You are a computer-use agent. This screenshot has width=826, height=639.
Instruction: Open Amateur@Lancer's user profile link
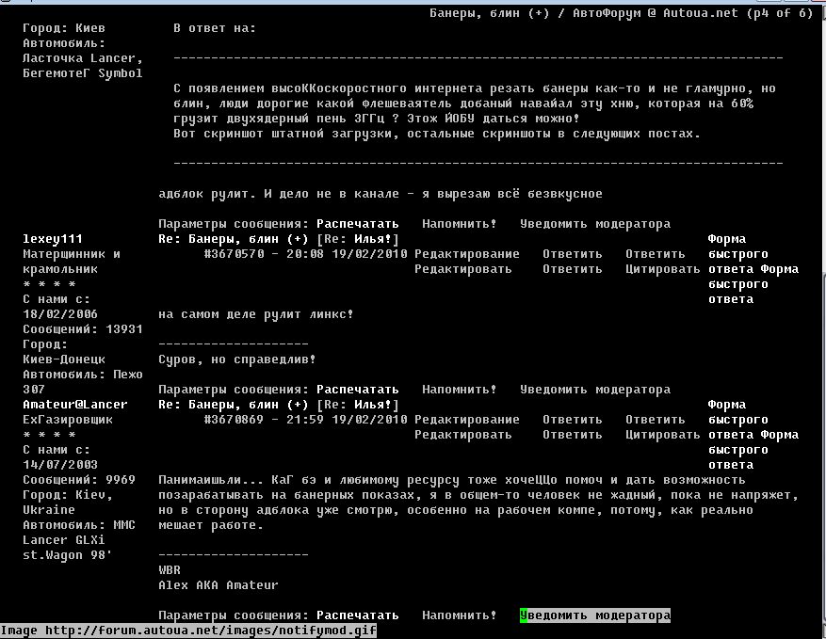pyautogui.click(x=74, y=405)
